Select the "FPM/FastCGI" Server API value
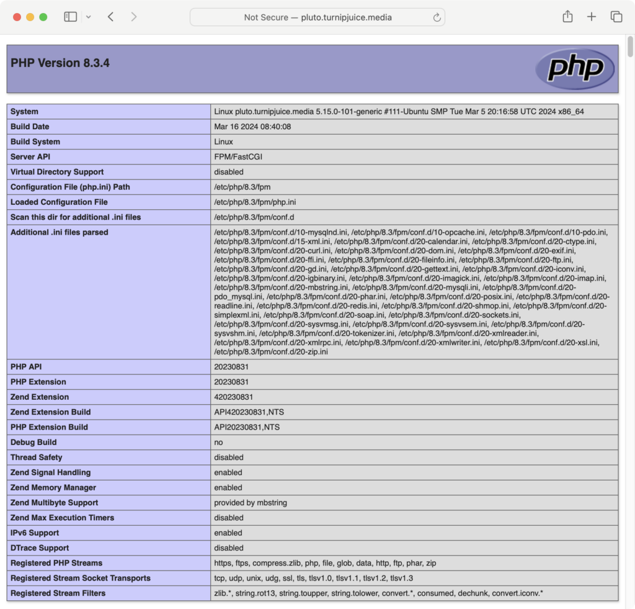This screenshot has width=635, height=609. [x=239, y=156]
